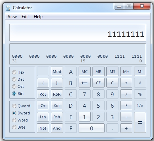Screen dimensions: 154x141
Task: Click the square root button
Action: [x=140, y=83]
